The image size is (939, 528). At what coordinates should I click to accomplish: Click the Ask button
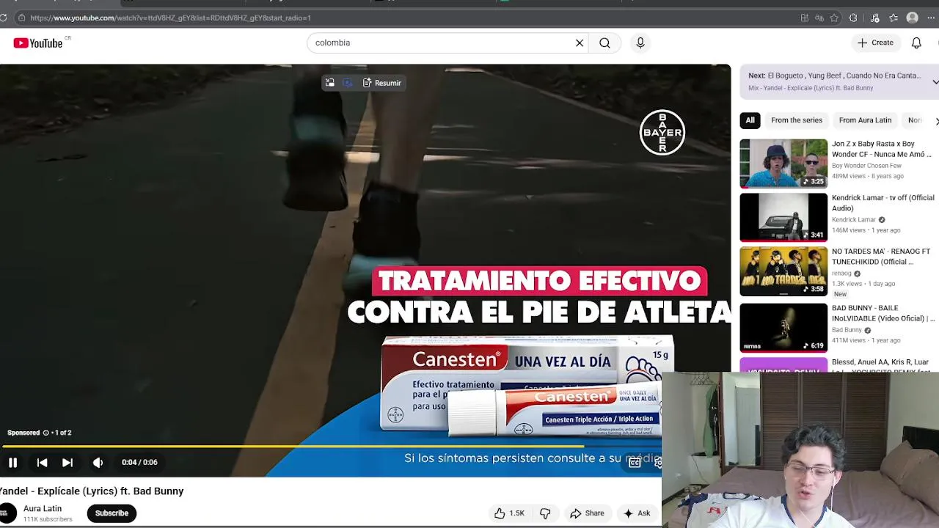637,513
